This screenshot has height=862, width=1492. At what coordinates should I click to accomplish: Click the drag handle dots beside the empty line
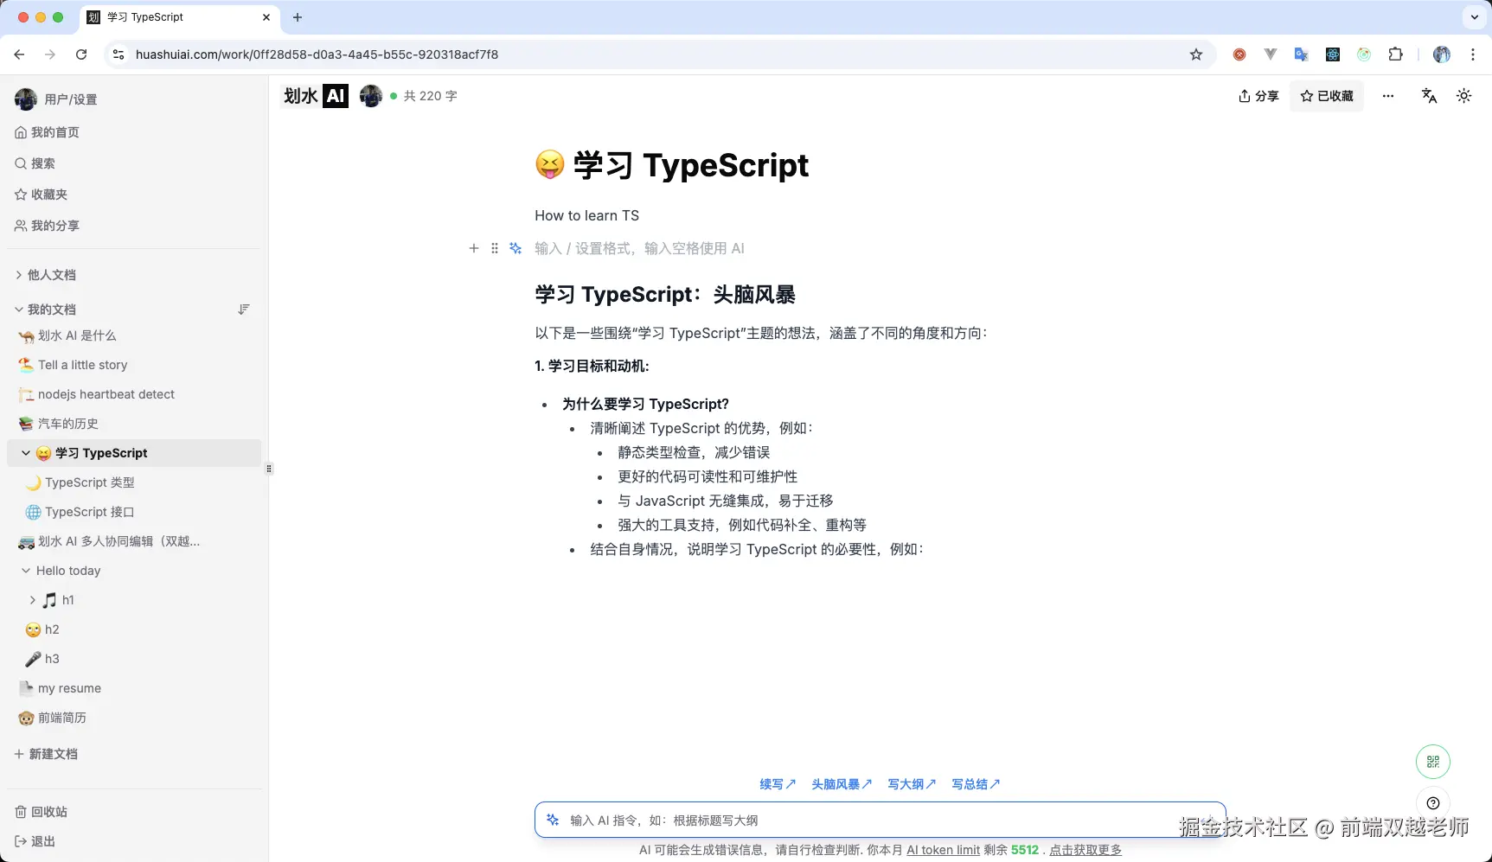pos(495,248)
